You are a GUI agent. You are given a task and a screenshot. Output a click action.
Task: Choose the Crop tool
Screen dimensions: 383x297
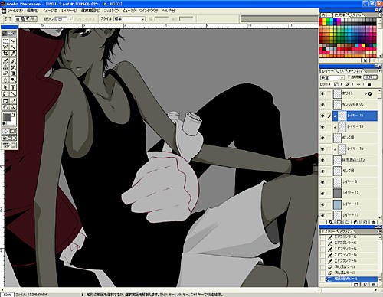click(x=5, y=54)
